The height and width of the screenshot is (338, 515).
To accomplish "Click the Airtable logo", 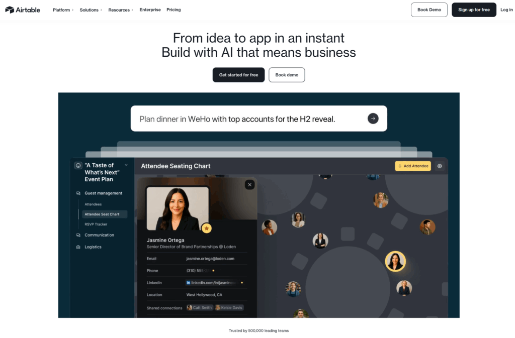I will click(x=23, y=10).
